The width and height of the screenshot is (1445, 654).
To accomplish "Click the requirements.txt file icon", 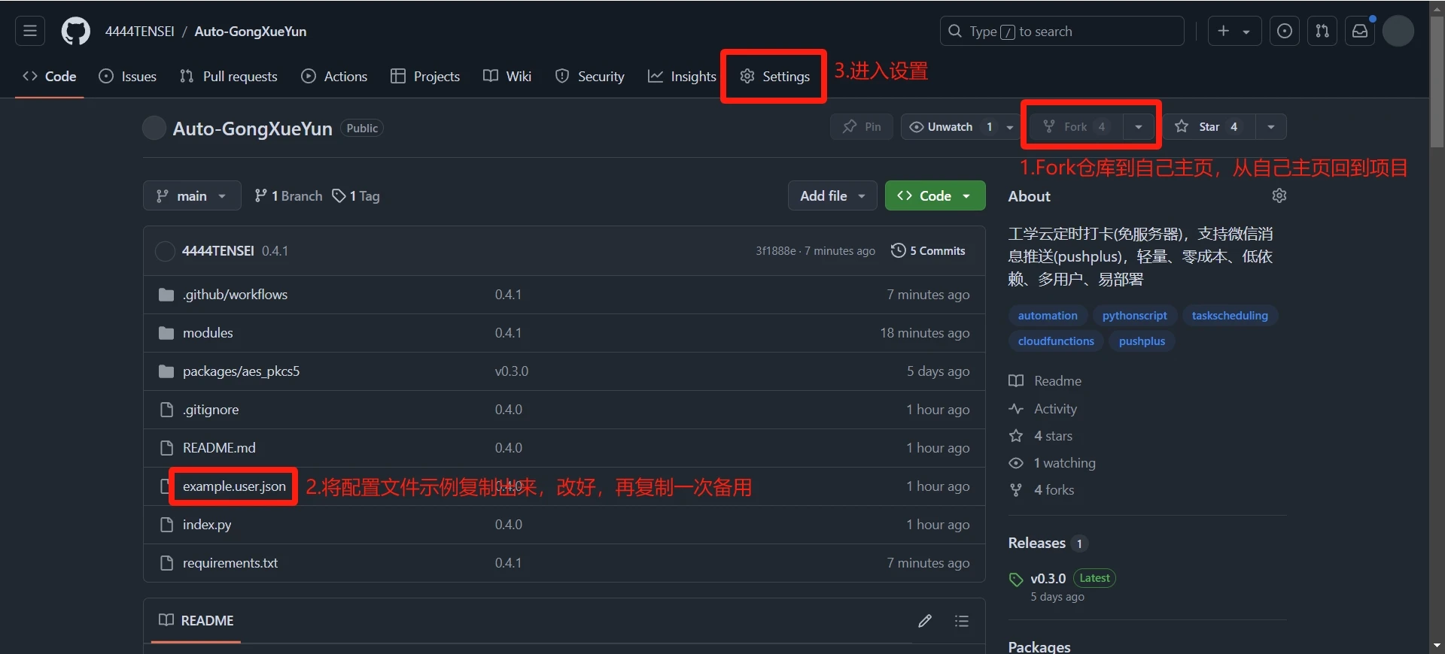I will pyautogui.click(x=166, y=563).
